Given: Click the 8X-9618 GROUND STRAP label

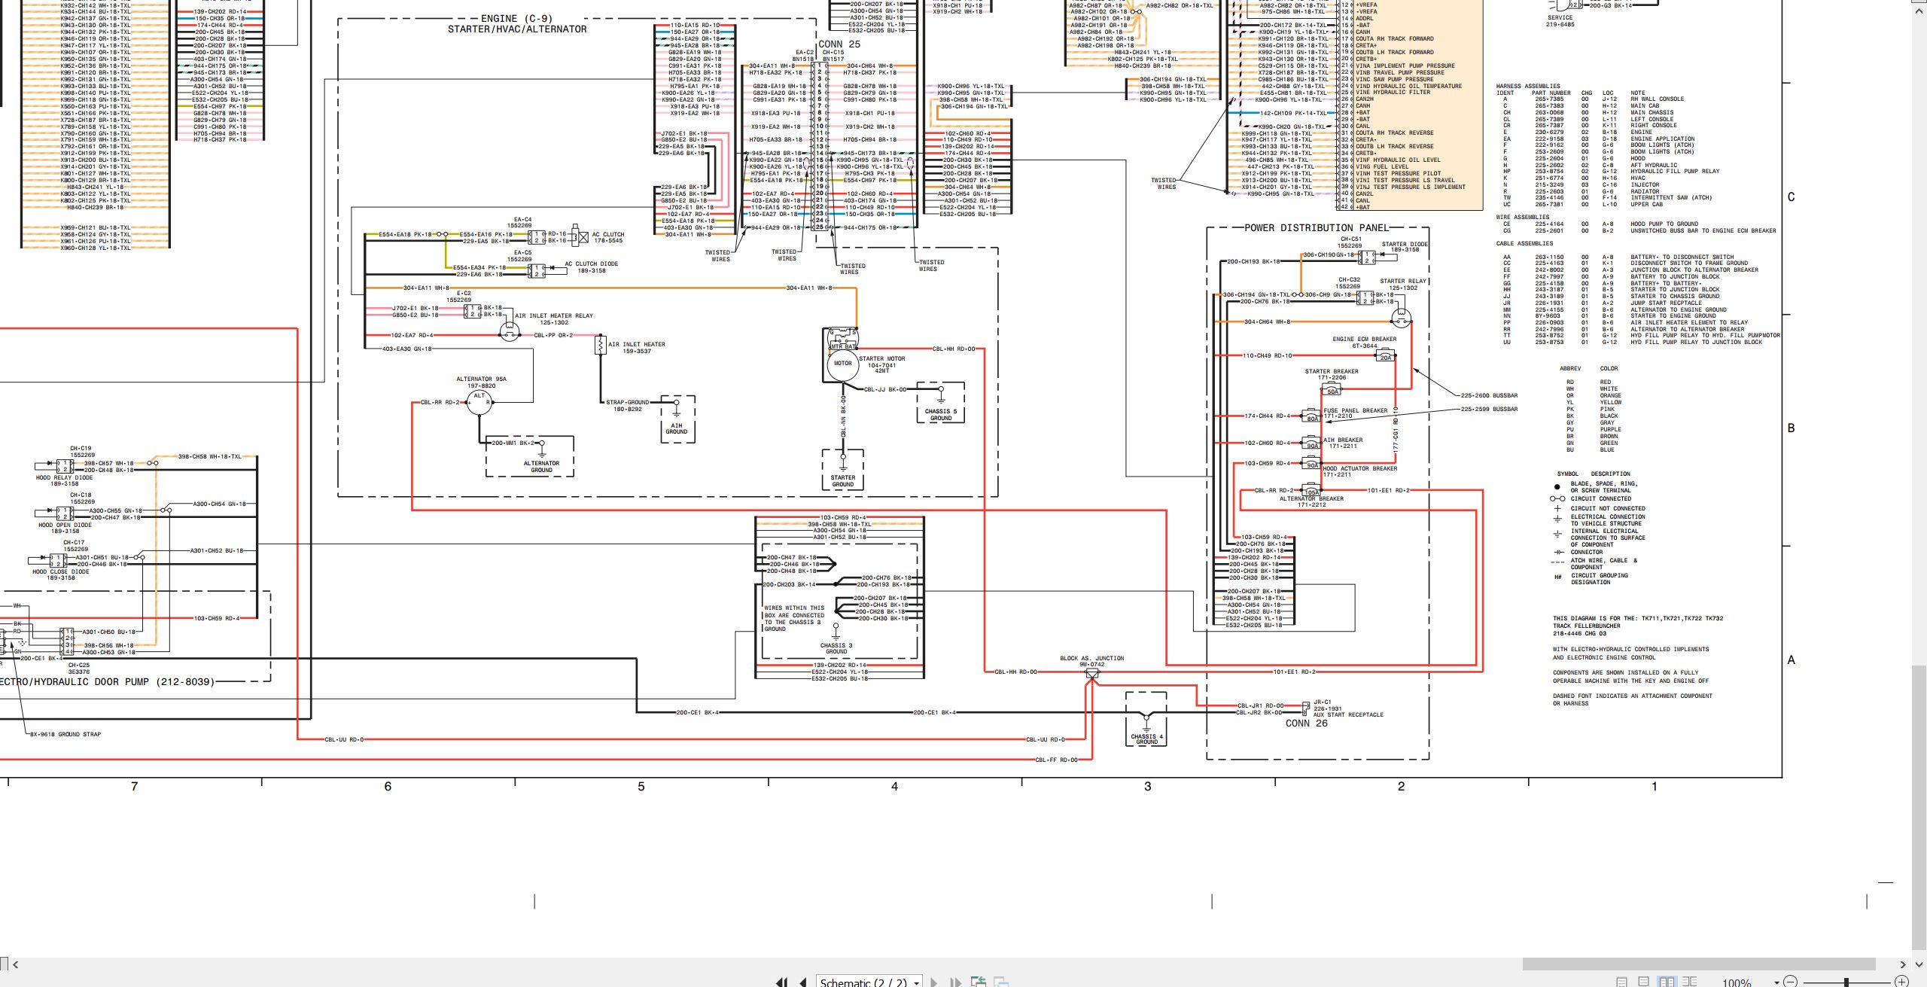Looking at the screenshot, I should tap(65, 734).
